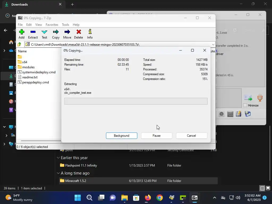The height and width of the screenshot is (204, 272).
Task: Open File Explorer from the taskbar
Action: click(125, 198)
